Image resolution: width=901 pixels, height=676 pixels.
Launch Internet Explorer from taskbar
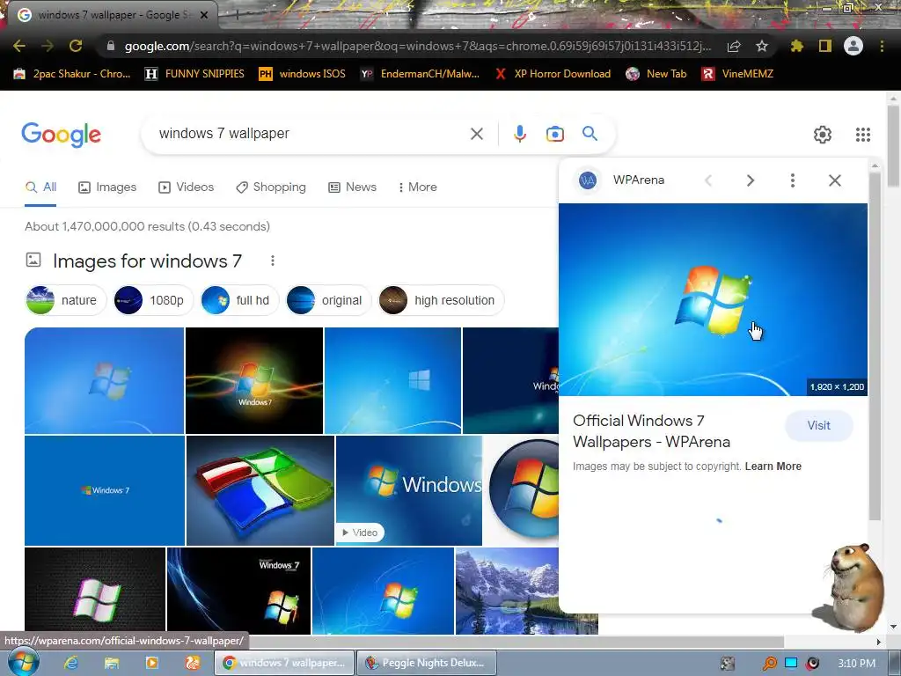pyautogui.click(x=70, y=663)
